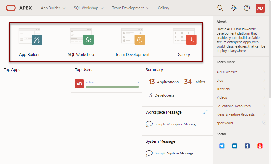Expand the Team Development menu chevron

tap(148, 8)
